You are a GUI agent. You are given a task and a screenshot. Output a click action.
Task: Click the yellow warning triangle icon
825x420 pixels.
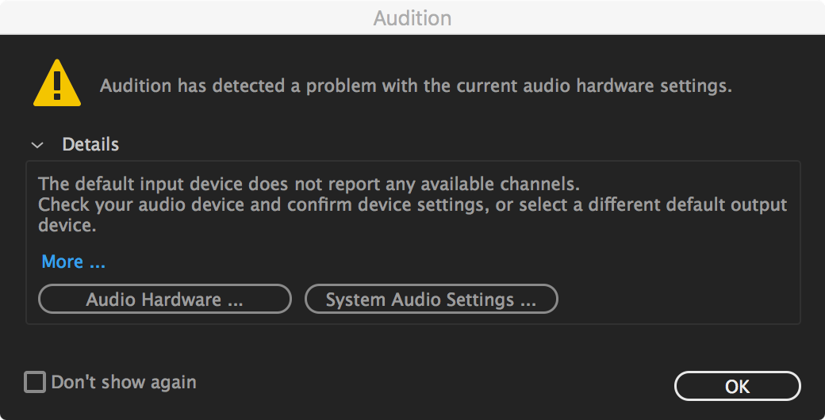pyautogui.click(x=56, y=84)
